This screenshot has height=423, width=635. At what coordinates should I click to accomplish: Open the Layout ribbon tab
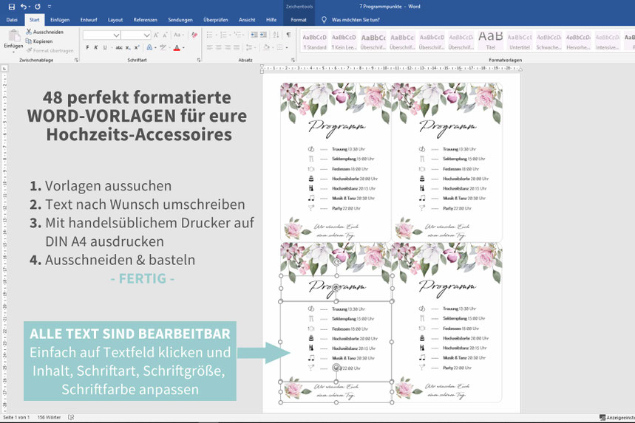pos(115,20)
